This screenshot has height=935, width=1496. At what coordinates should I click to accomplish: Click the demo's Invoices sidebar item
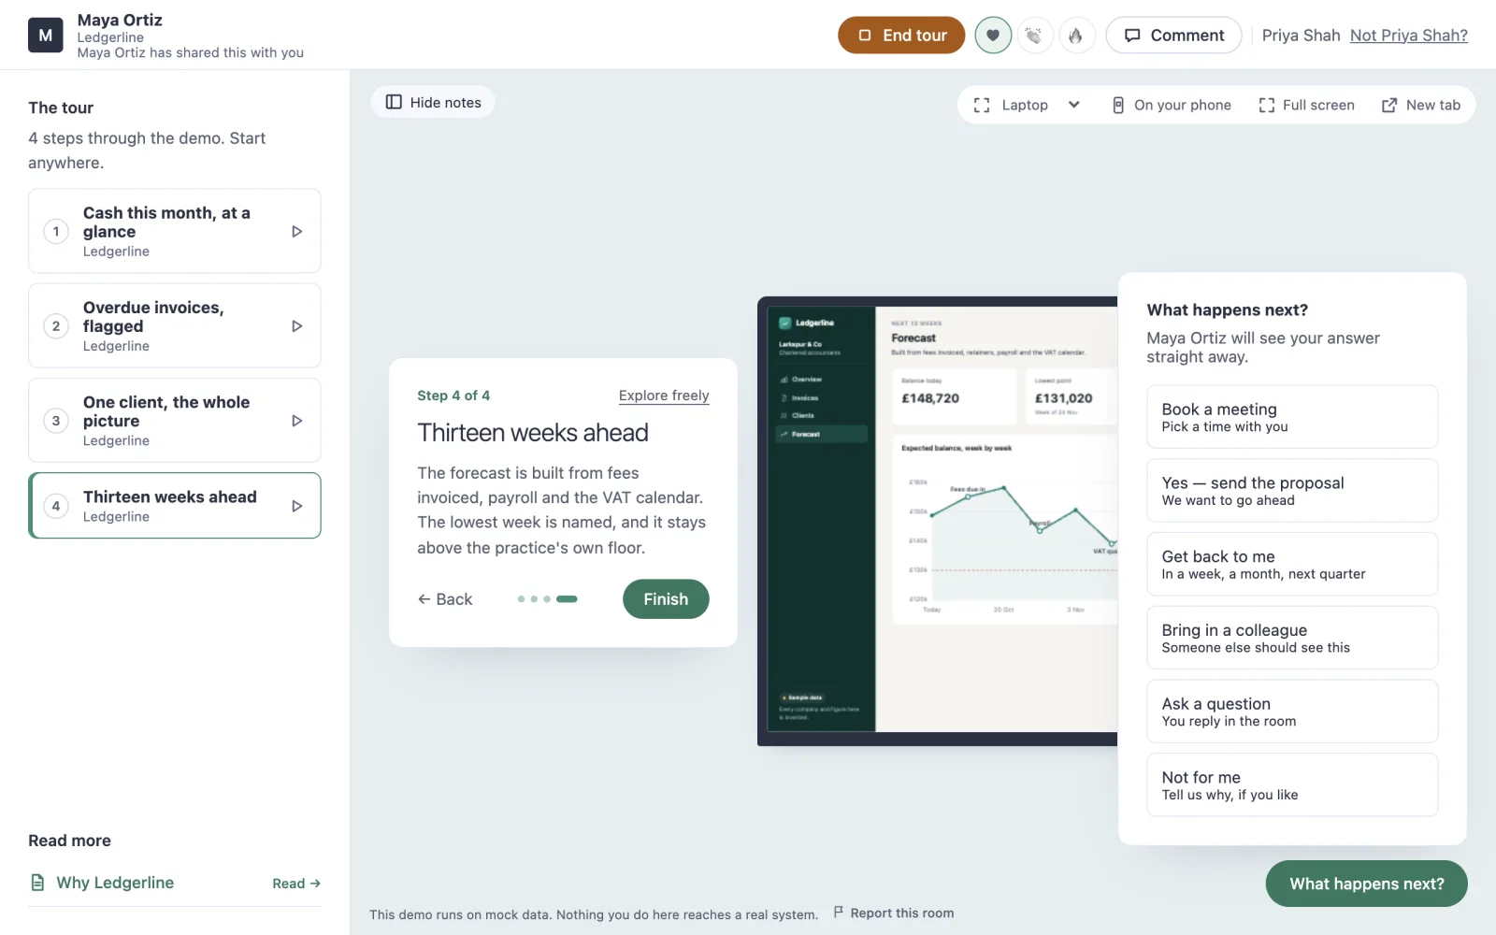(x=821, y=398)
